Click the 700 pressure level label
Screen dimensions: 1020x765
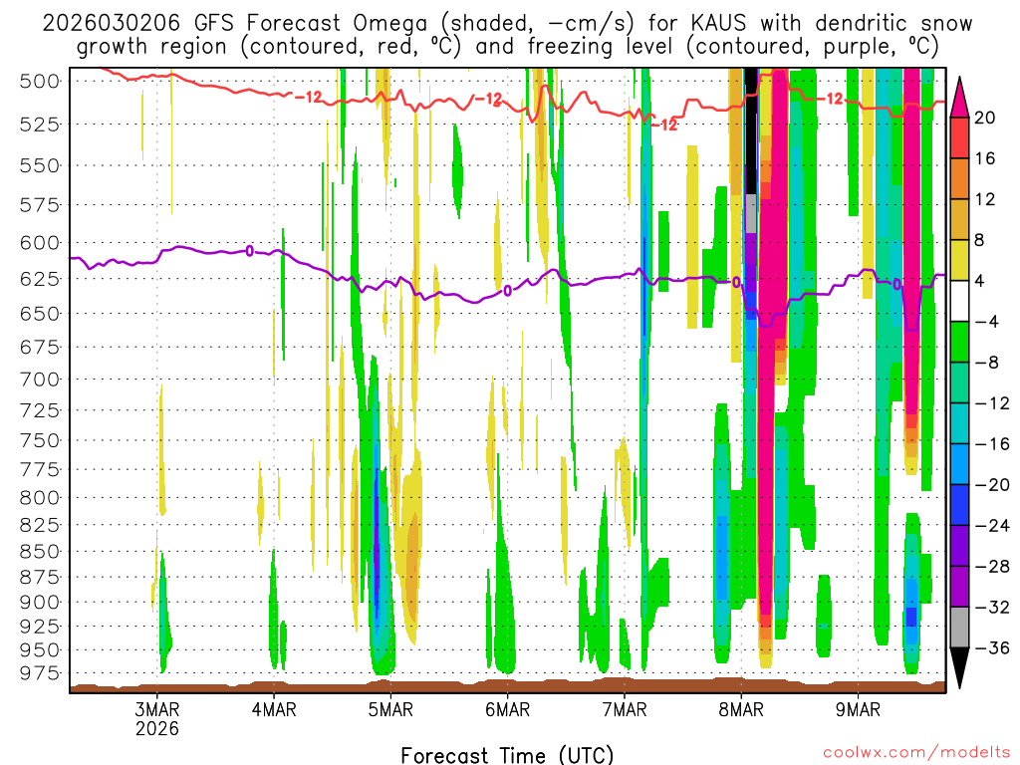tap(39, 380)
